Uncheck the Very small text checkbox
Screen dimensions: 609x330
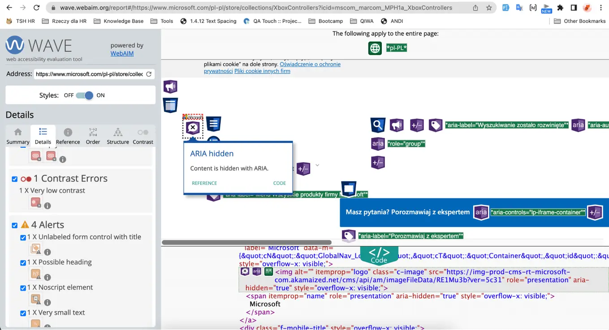click(x=23, y=313)
